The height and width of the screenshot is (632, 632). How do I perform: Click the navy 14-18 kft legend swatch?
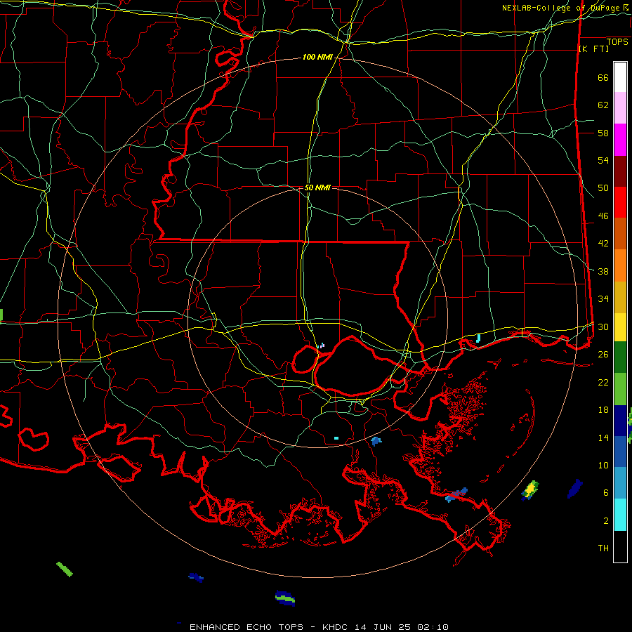click(620, 421)
